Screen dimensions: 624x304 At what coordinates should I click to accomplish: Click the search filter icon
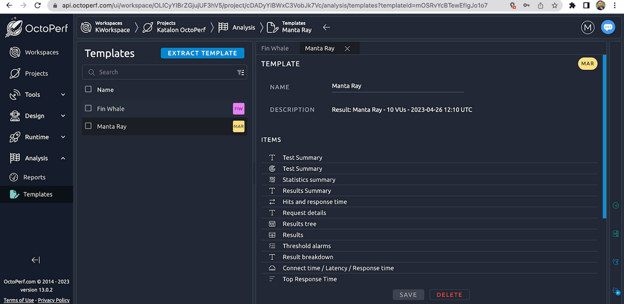240,72
